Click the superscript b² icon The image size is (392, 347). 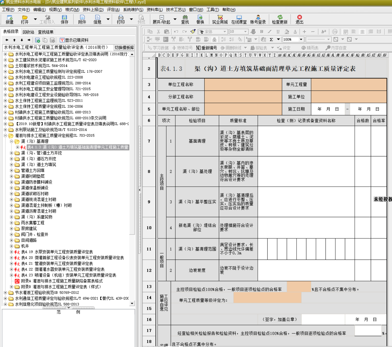[324, 32]
